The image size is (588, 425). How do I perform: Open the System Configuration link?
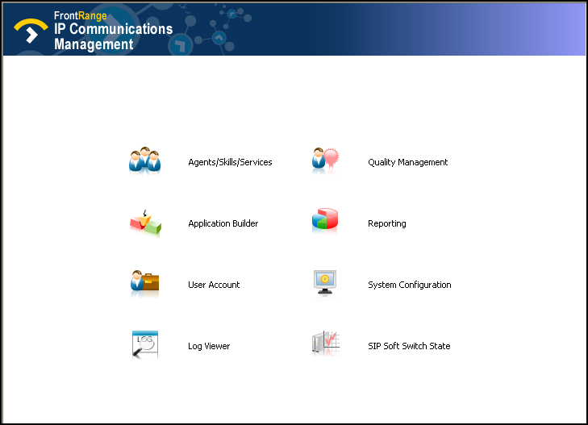tap(409, 285)
